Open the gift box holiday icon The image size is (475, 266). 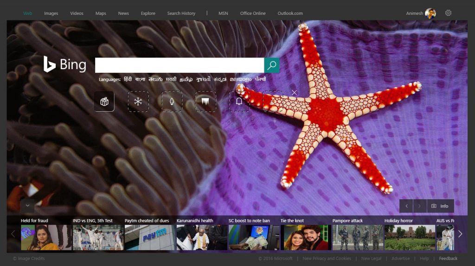pos(104,101)
